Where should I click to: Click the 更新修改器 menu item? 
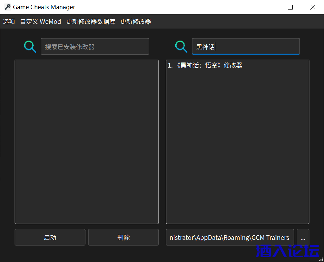(136, 22)
